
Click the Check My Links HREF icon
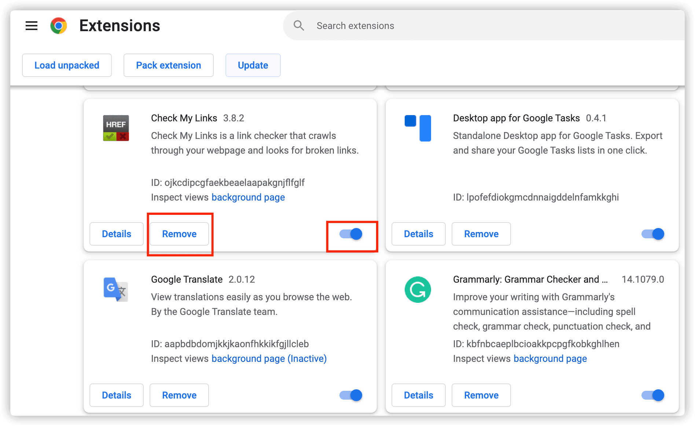pyautogui.click(x=115, y=128)
